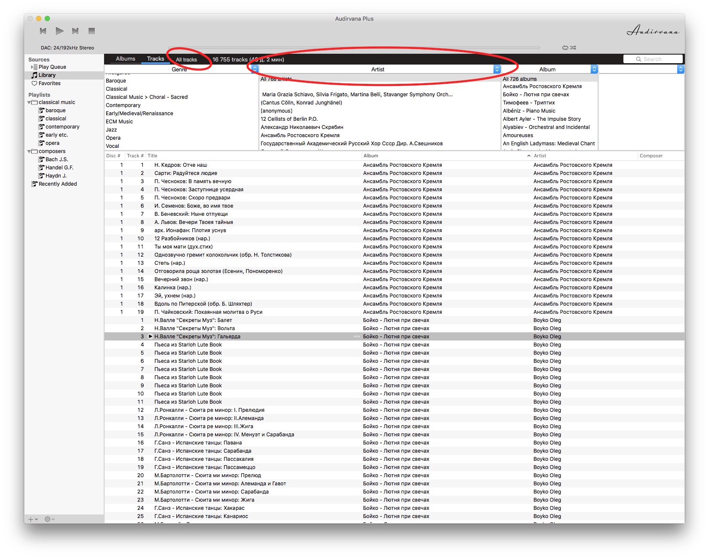Select Early/Medieval/Renaissance genre

point(139,113)
